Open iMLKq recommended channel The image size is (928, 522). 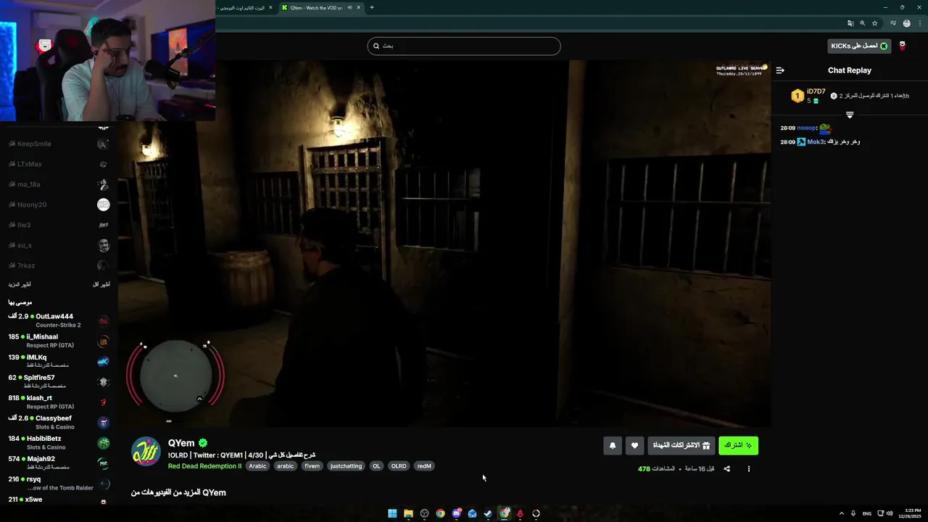coord(59,361)
